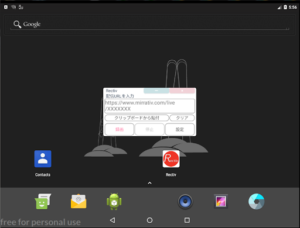Open the Contacts app

(x=43, y=159)
